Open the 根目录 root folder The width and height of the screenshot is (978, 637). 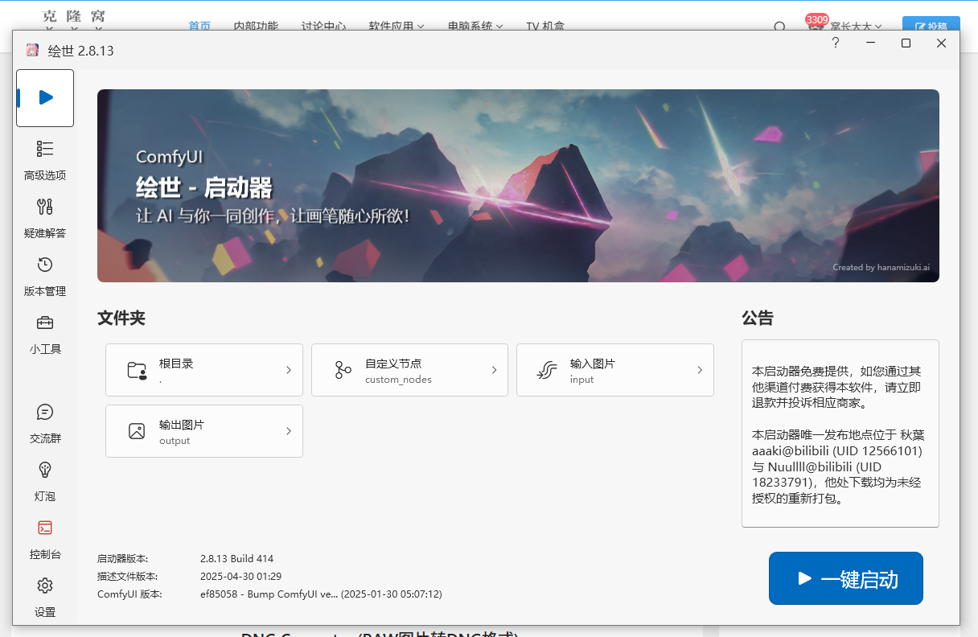click(203, 370)
